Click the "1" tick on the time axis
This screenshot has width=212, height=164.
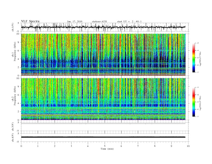[38, 146]
